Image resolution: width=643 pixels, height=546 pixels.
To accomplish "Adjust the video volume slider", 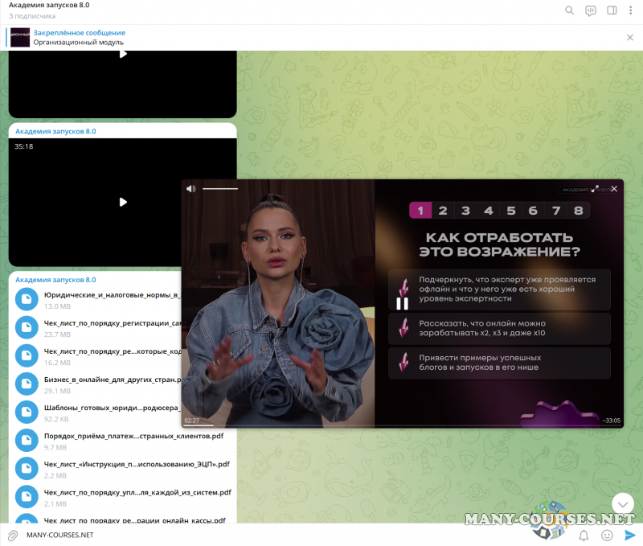I will (x=220, y=189).
